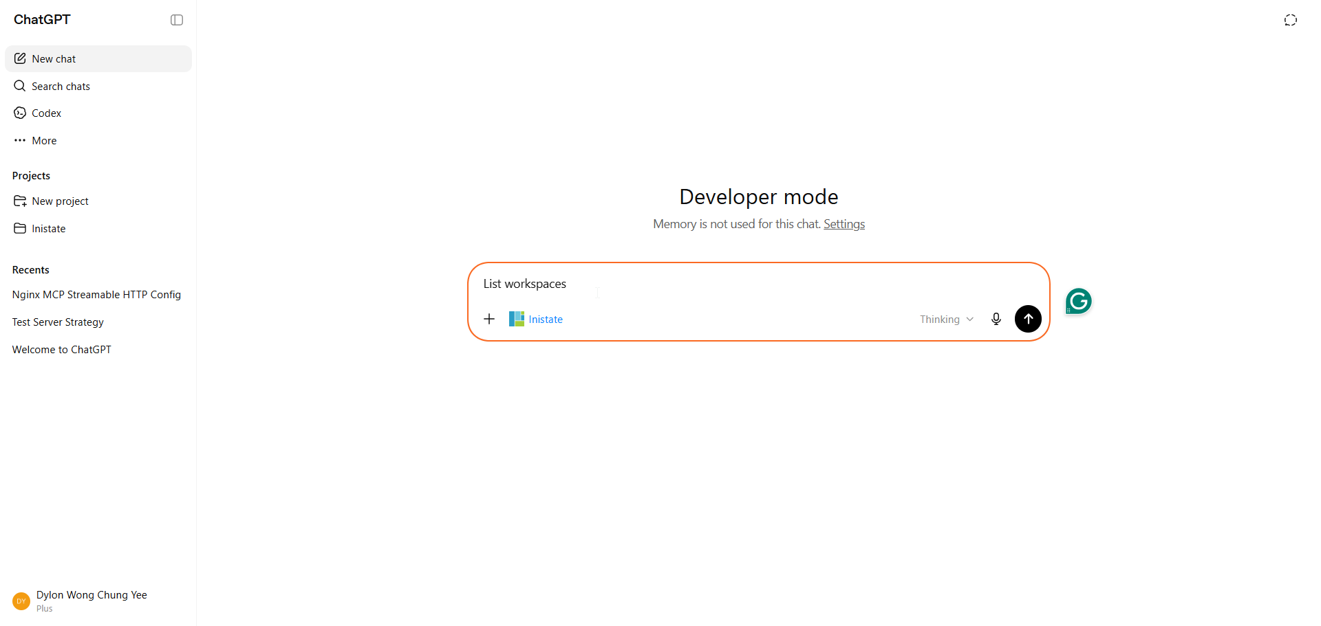The width and height of the screenshot is (1321, 626).
Task: Click the Inistate connector chip
Action: 536,319
